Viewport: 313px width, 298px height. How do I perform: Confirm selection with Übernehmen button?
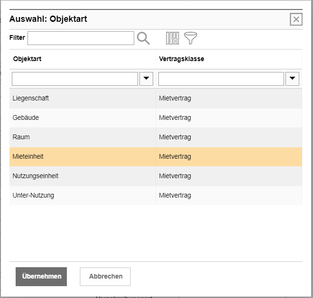tap(41, 277)
